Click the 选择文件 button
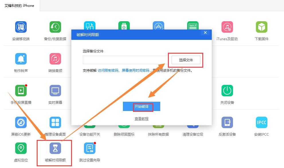This screenshot has width=284, height=168. pyautogui.click(x=186, y=60)
